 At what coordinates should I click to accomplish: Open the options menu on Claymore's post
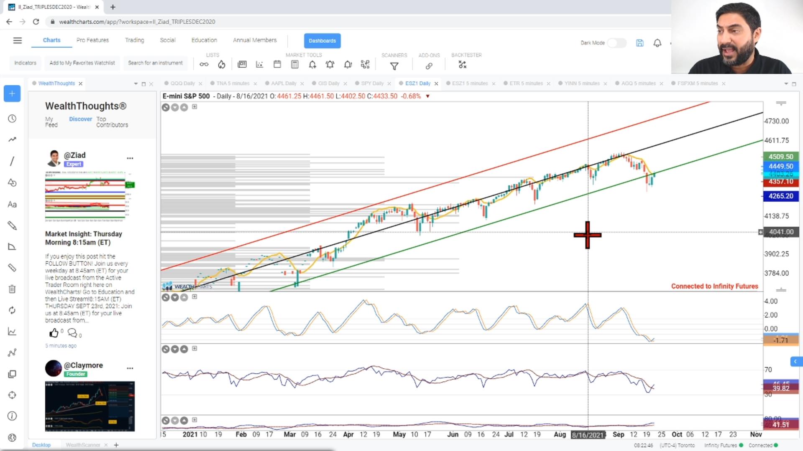point(130,368)
